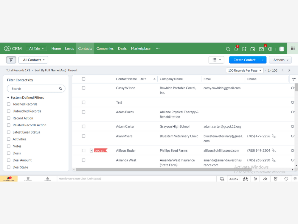
Task: Open the Create Contact arrow dropdown
Action: click(263, 60)
